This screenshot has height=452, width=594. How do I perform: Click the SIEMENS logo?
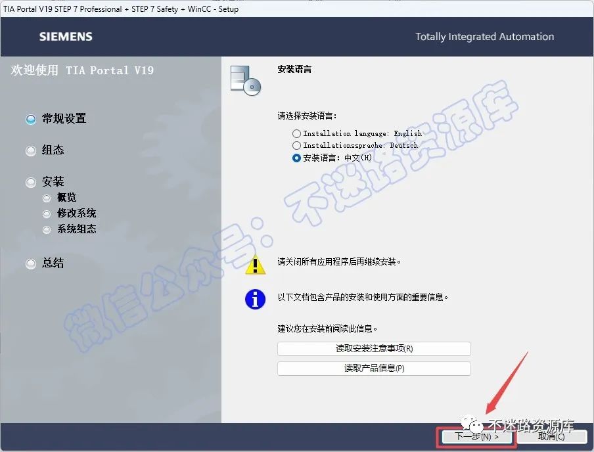[66, 37]
